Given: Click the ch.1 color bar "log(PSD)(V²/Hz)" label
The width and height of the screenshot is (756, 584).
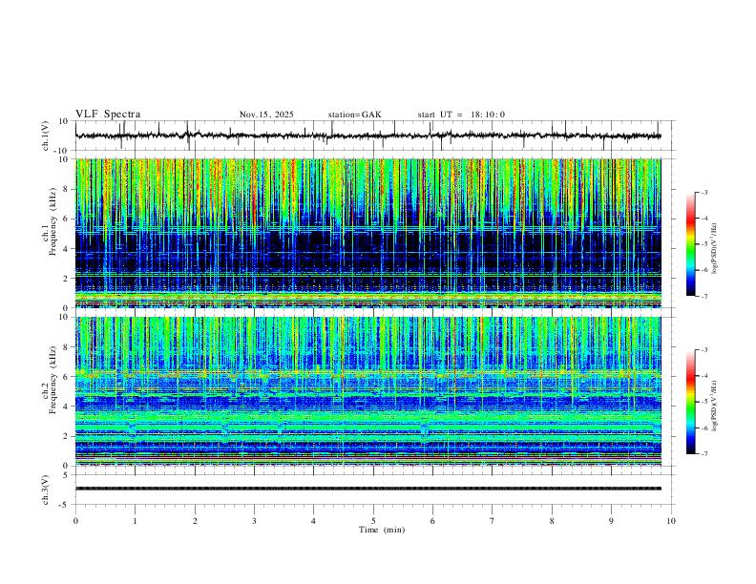Looking at the screenshot, I should point(715,249).
